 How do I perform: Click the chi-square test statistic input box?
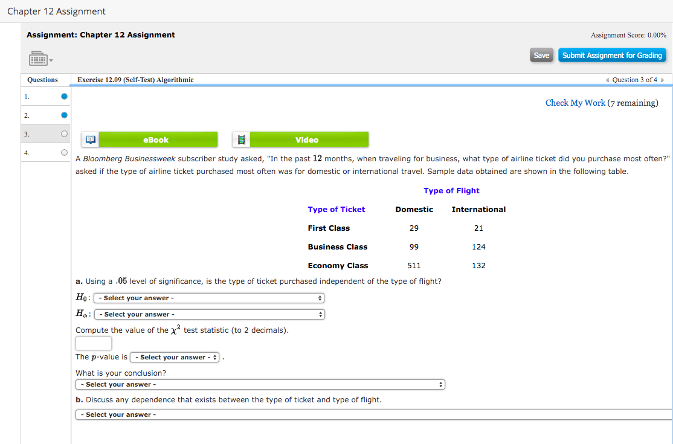coord(94,344)
